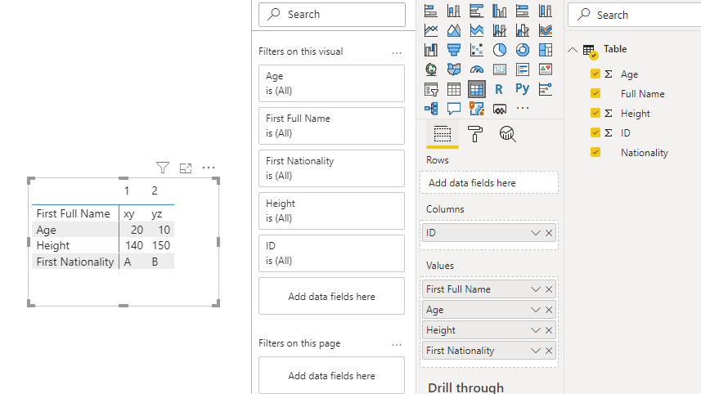The width and height of the screenshot is (701, 394).
Task: Open the Age value field dropdown
Action: (x=535, y=310)
